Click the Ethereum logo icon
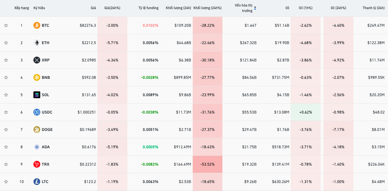 pyautogui.click(x=37, y=43)
